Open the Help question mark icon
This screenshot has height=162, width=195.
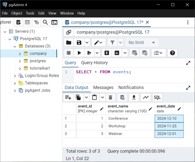click(x=172, y=53)
